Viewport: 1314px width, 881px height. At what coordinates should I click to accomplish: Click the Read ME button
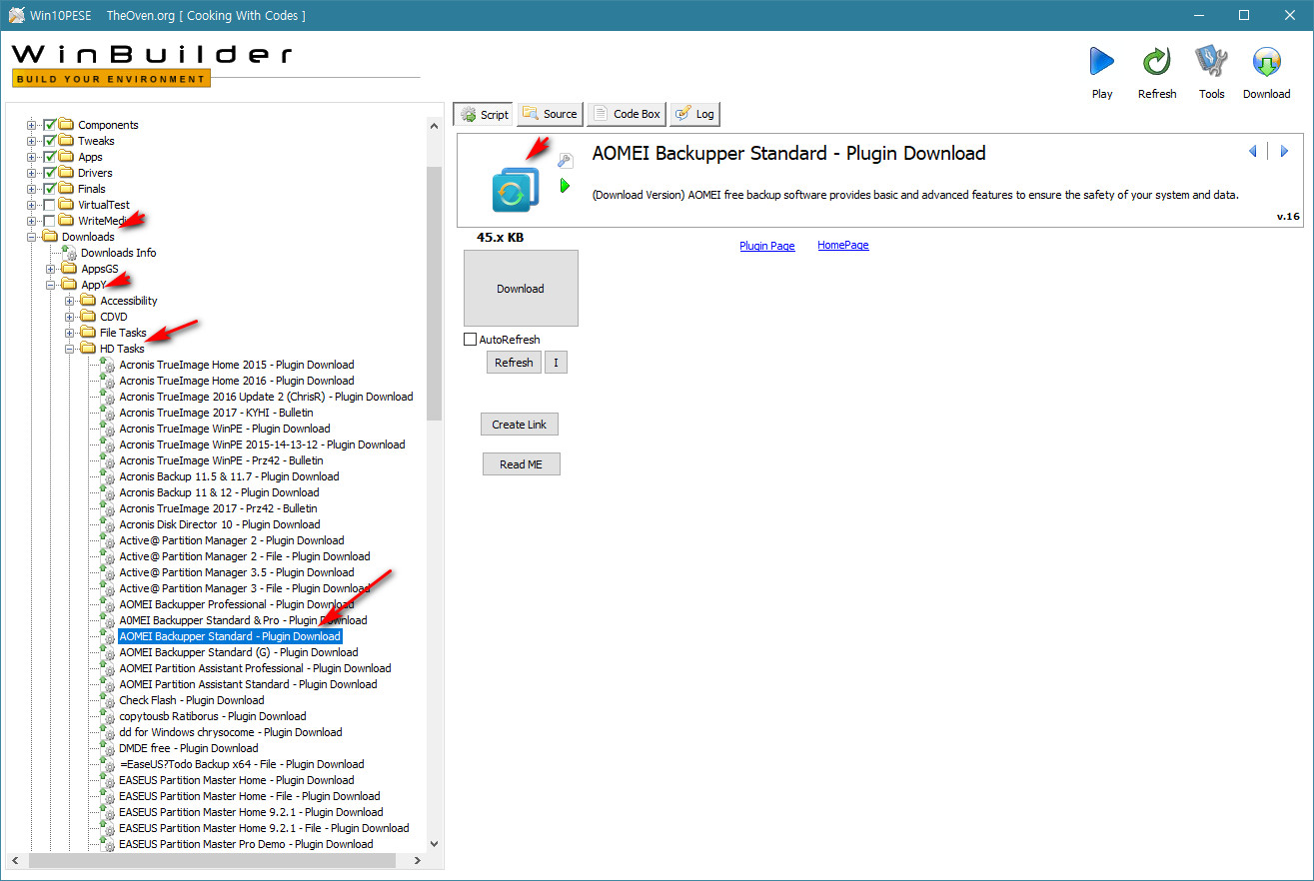522,464
